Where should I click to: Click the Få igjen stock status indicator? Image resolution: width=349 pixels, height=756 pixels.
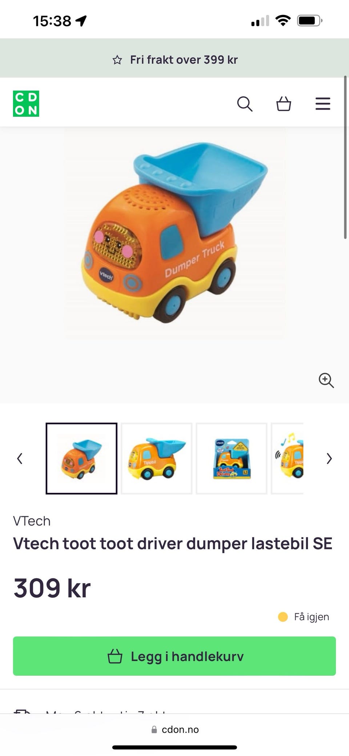[x=304, y=617]
